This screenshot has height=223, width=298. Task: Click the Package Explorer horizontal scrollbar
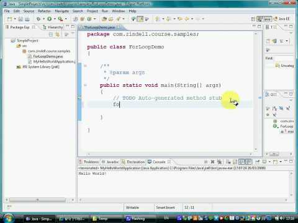pos(37,199)
